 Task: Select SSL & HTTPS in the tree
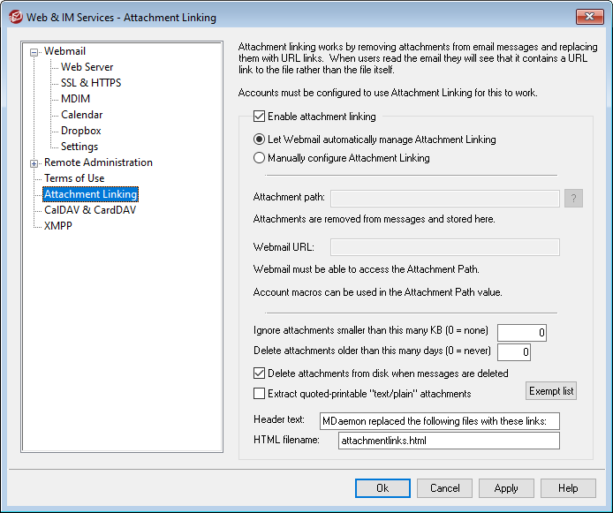click(x=91, y=83)
